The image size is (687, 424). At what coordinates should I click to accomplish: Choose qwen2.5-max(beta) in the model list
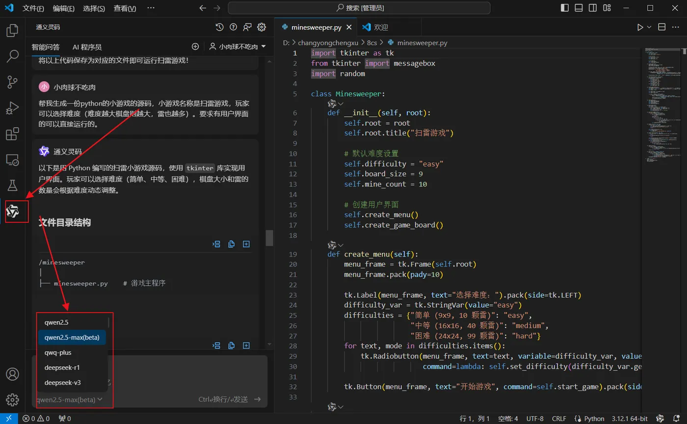tap(72, 337)
